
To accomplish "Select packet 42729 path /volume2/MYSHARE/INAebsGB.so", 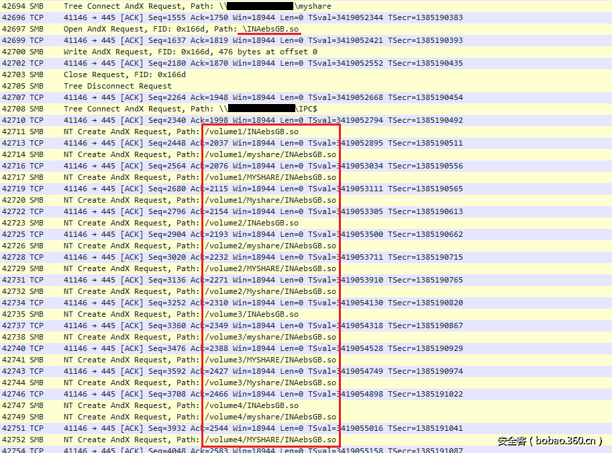I will tap(306, 269).
